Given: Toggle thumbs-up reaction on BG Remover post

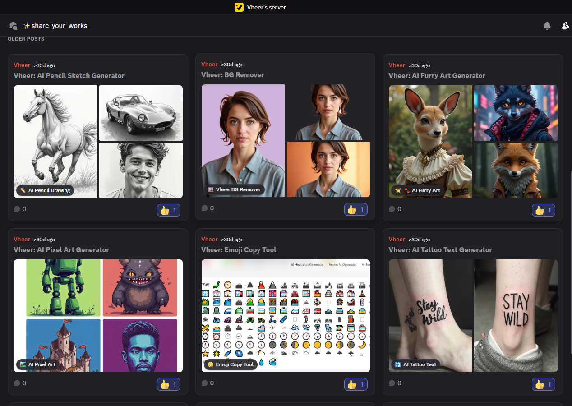Looking at the screenshot, I should pyautogui.click(x=356, y=209).
